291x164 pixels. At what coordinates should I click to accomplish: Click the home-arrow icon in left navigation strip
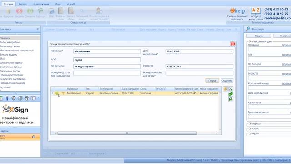tap(27, 98)
